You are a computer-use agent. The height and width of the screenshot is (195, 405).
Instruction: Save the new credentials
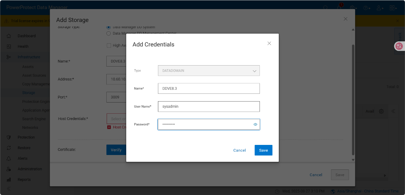click(264, 150)
